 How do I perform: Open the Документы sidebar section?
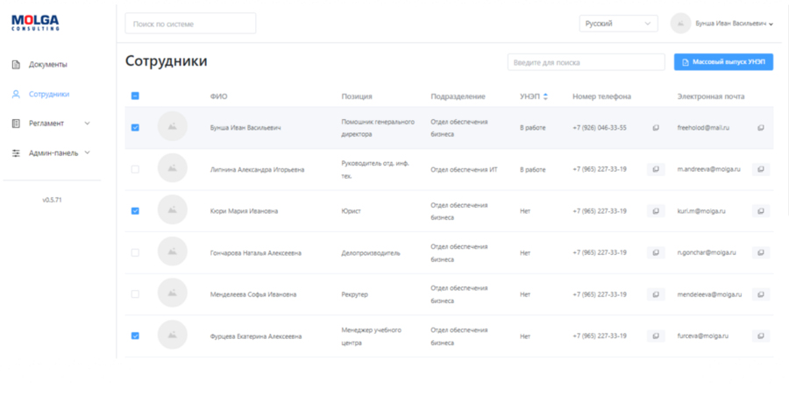[x=48, y=65]
